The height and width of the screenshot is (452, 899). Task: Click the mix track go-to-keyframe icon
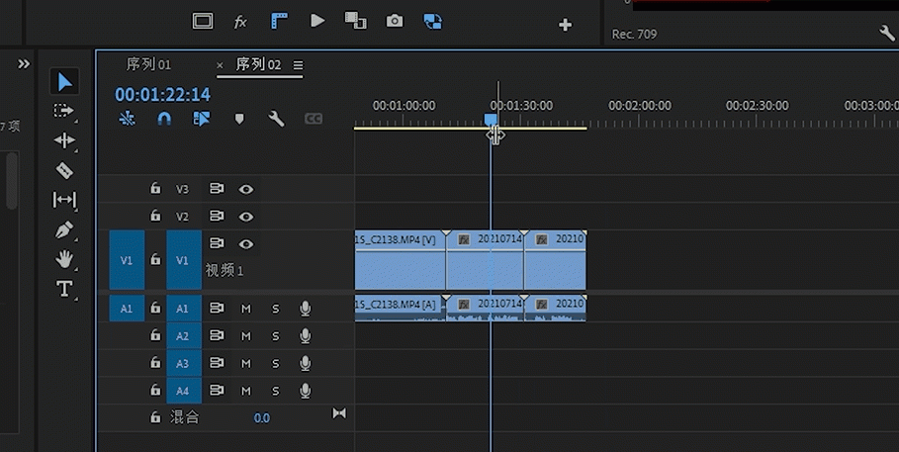click(x=339, y=413)
